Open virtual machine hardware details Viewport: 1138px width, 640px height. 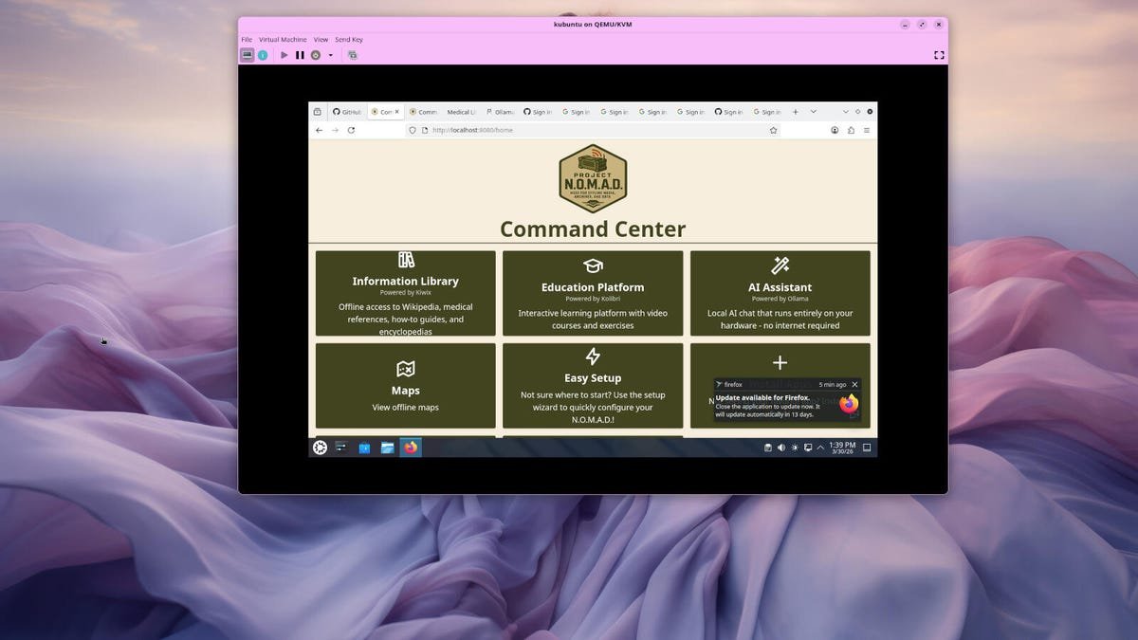263,54
